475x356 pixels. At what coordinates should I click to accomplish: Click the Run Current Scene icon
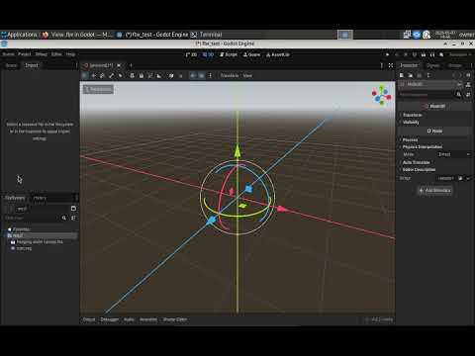click(x=424, y=54)
